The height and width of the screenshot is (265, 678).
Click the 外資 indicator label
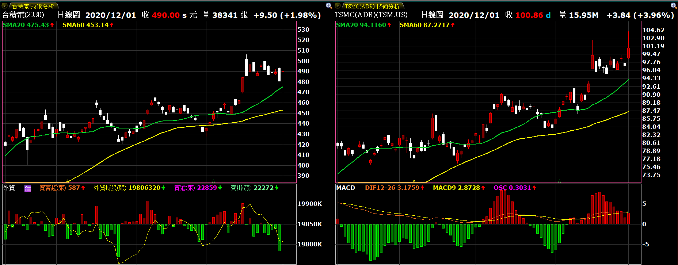point(9,188)
